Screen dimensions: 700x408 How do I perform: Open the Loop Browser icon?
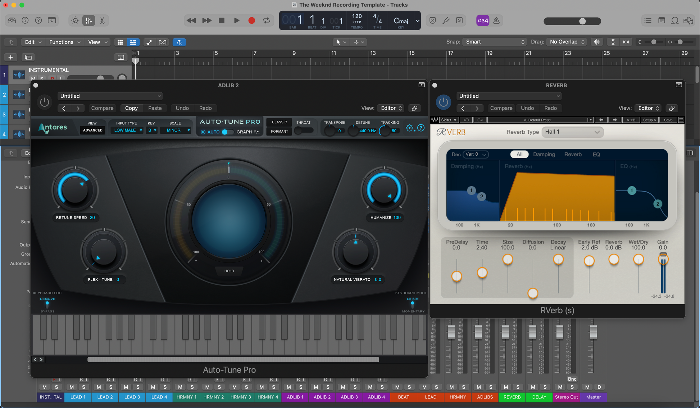tap(675, 20)
